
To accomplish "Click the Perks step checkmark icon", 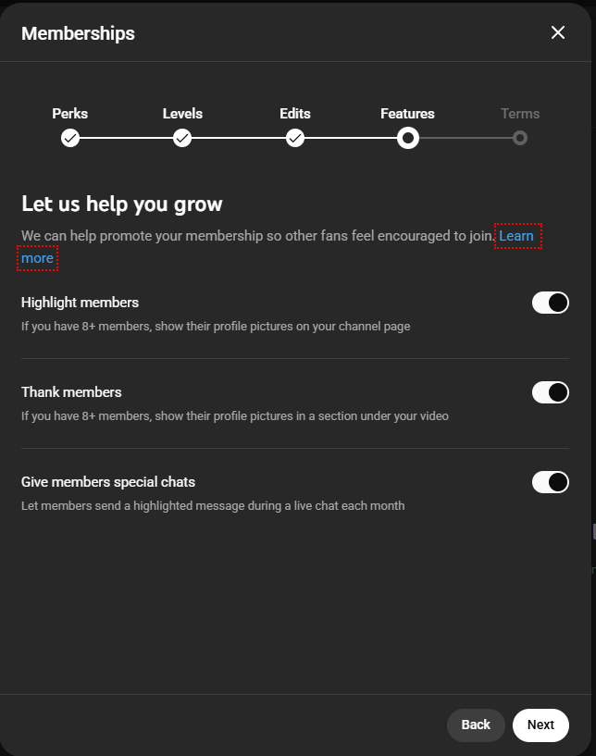I will [x=70, y=138].
